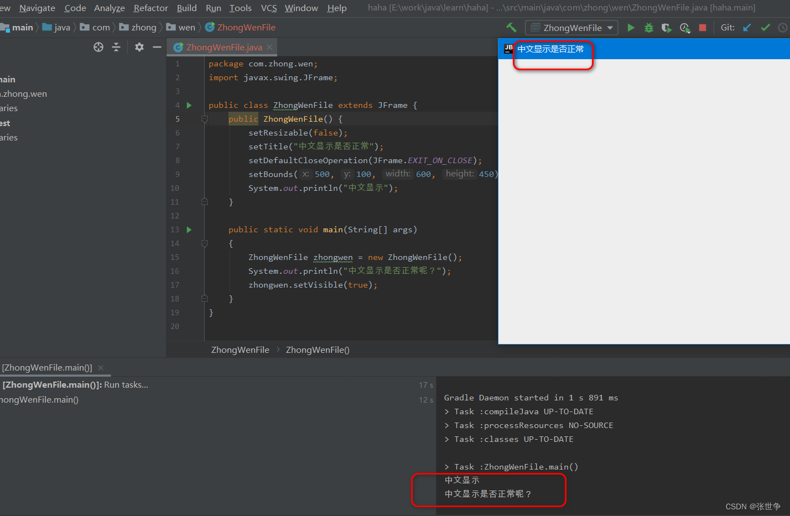Open the ZhongWenFile run configuration dropdown
Image resolution: width=790 pixels, height=516 pixels.
tap(571, 27)
